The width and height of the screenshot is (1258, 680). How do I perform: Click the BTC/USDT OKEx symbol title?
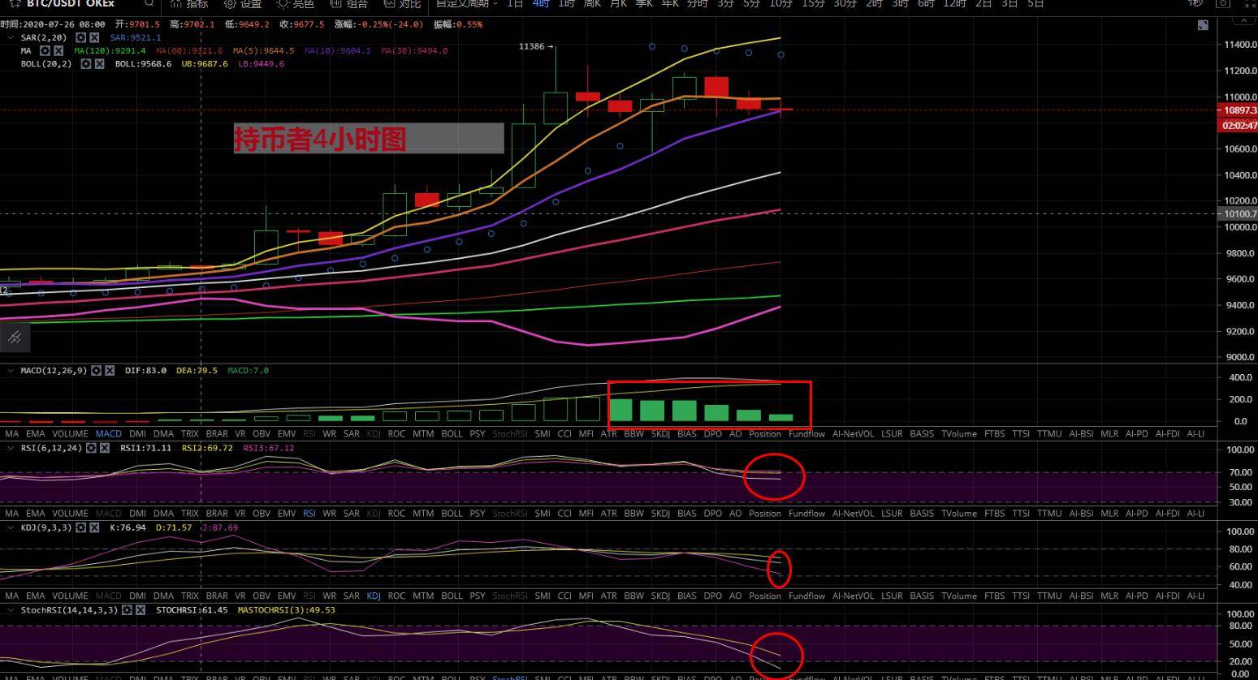71,3
